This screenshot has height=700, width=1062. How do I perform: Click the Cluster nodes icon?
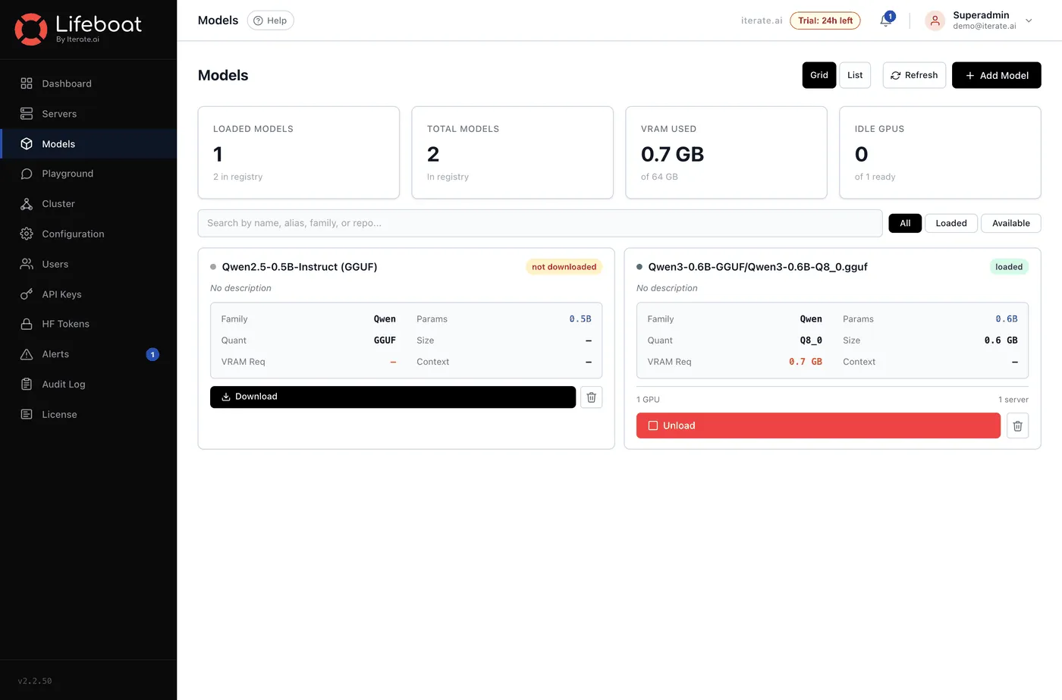tap(27, 204)
